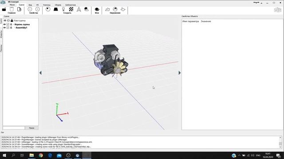This screenshot has height=159, width=284.
Task: Click the circled plus add property icon
Action: click(x=30, y=9)
